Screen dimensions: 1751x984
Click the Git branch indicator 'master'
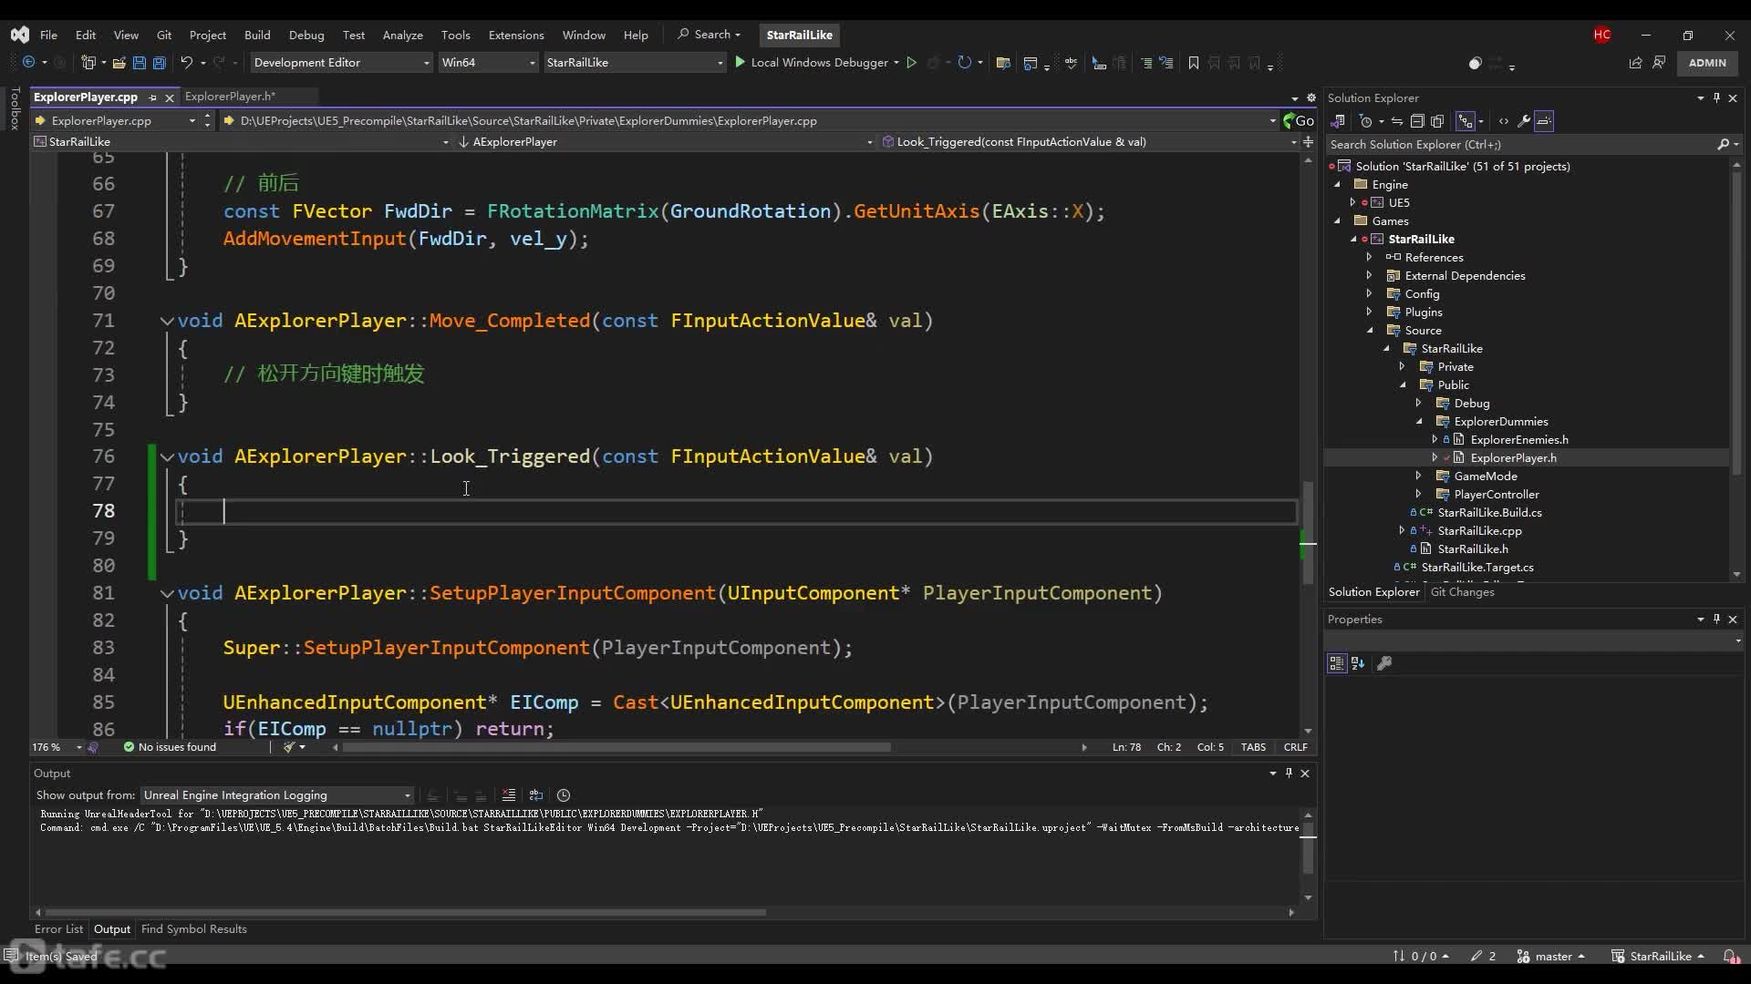point(1555,955)
